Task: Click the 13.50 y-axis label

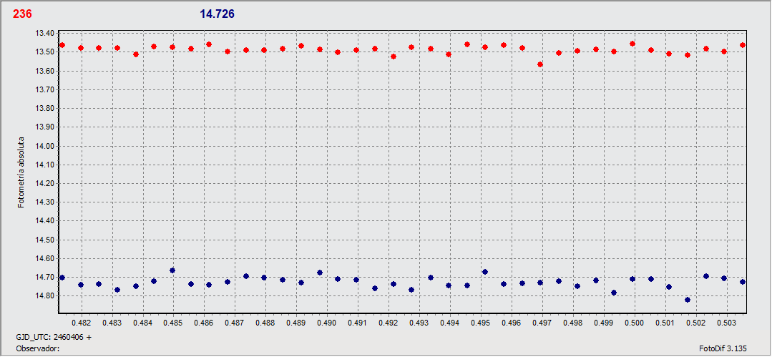Action: 45,52
